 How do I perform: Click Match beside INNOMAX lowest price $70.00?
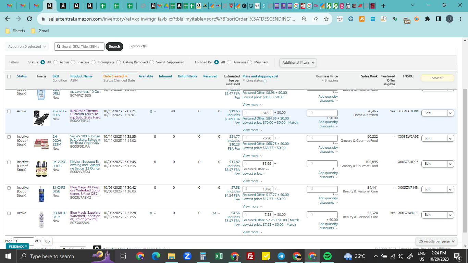point(293,123)
